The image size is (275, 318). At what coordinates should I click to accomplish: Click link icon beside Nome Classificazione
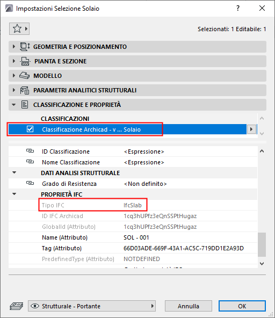tap(30, 162)
